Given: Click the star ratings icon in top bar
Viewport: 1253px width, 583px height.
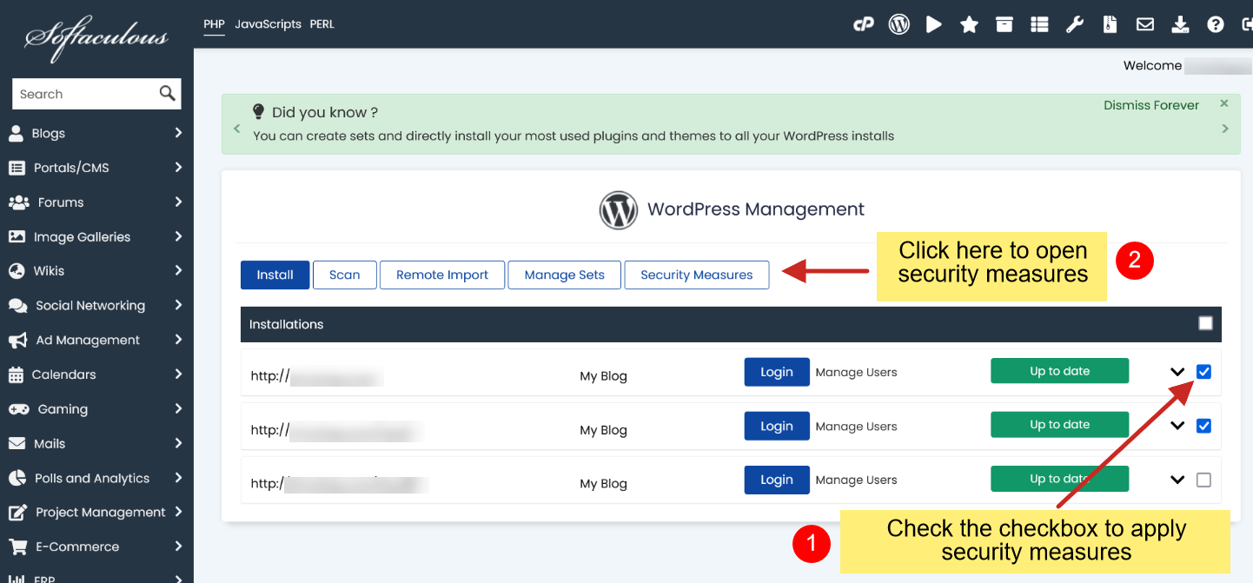Looking at the screenshot, I should click(969, 24).
